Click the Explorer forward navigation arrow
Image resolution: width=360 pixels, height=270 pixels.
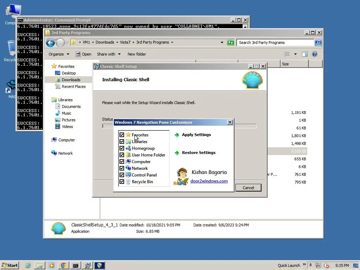point(60,43)
